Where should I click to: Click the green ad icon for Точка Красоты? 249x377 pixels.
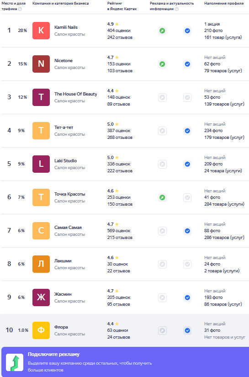tap(162, 197)
